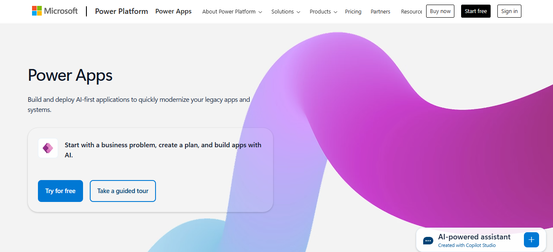The image size is (553, 252).
Task: Expand the AI-powered assistant plus button
Action: coord(531,240)
